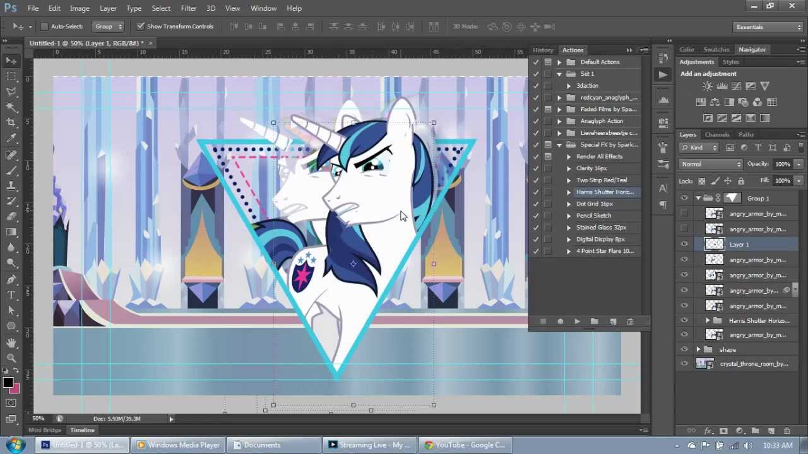The width and height of the screenshot is (808, 454).
Task: Hide the Harris Shutter Horizo... layer group
Action: point(684,320)
